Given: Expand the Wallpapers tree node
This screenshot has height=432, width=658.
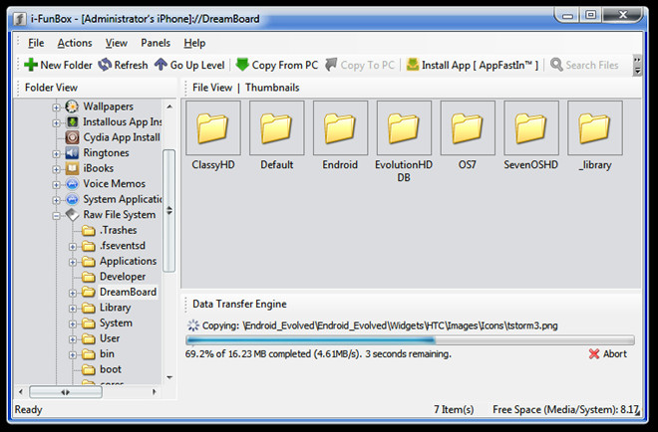Looking at the screenshot, I should [x=56, y=108].
